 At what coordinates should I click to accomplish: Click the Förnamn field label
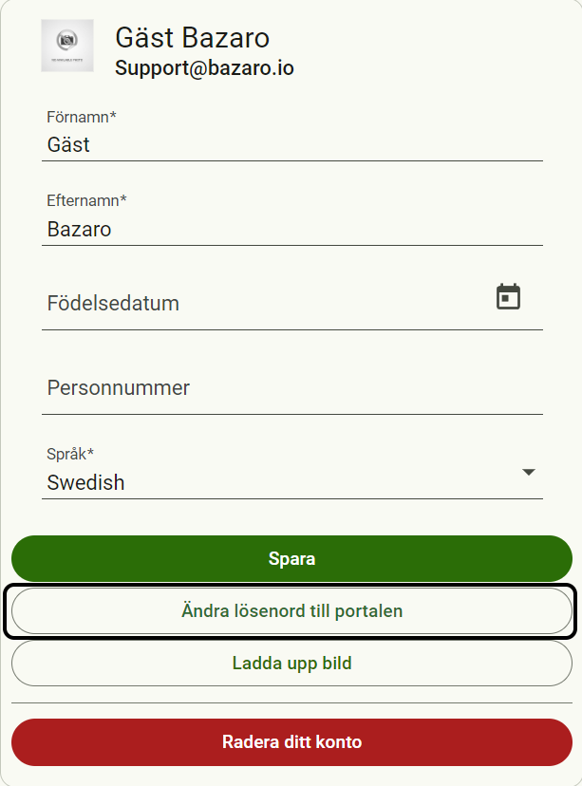pos(78,117)
